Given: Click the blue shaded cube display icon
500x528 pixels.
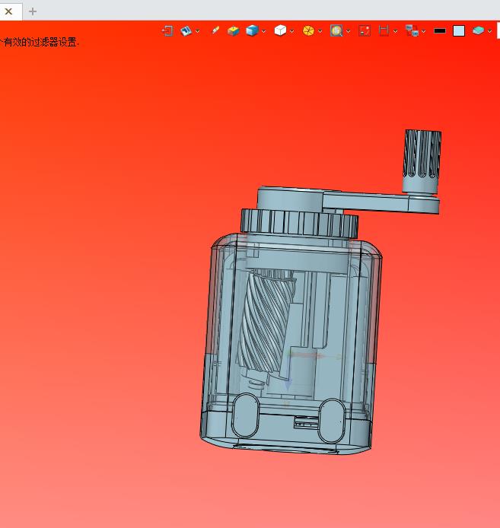Looking at the screenshot, I should (x=252, y=30).
